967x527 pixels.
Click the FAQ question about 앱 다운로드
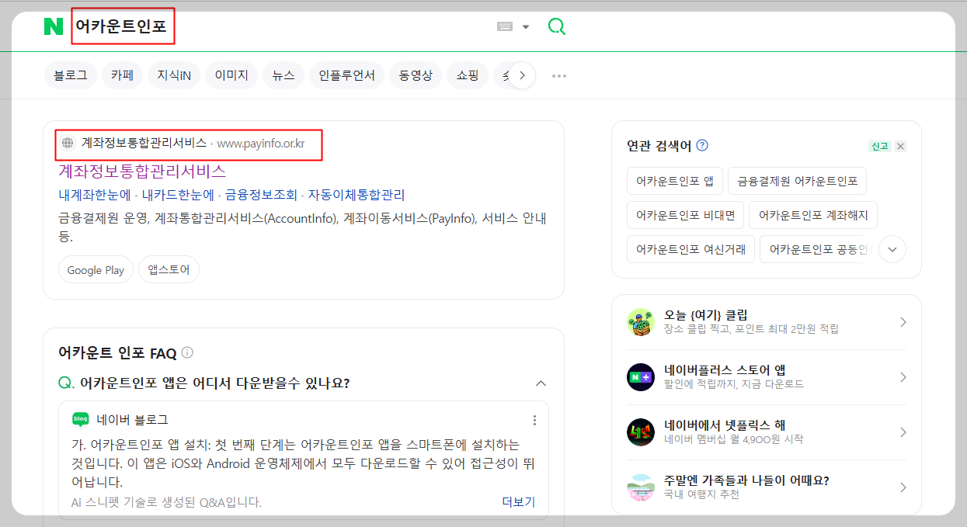[x=214, y=383]
